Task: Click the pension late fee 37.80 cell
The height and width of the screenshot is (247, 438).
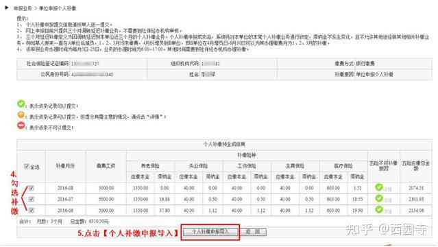Action: (165, 210)
